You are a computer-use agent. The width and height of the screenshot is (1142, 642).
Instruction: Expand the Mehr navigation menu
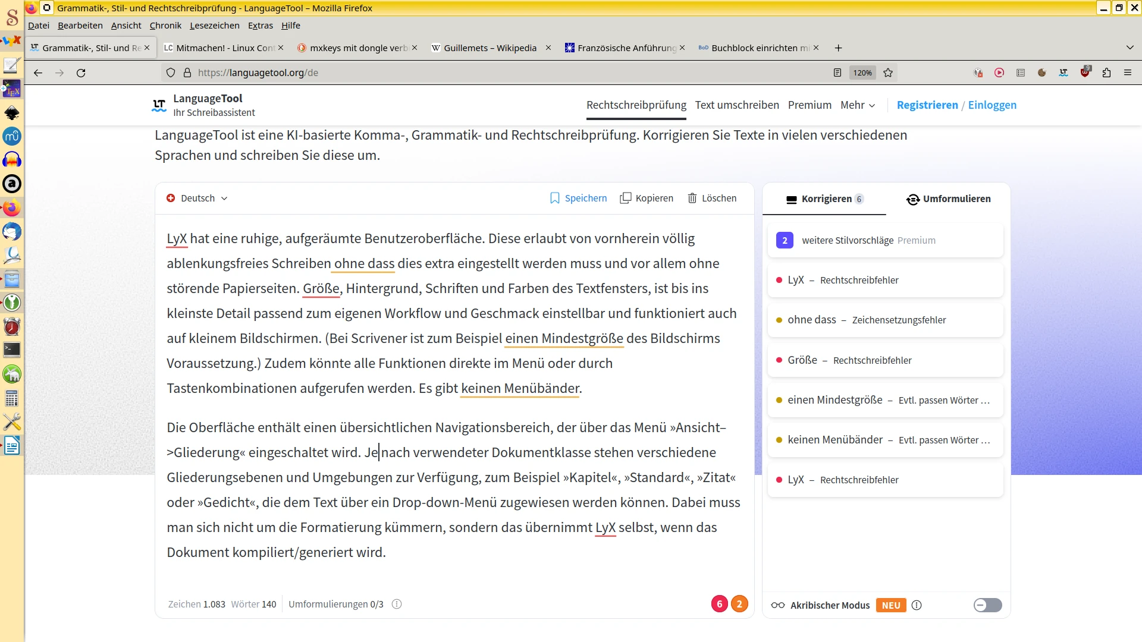[858, 105]
